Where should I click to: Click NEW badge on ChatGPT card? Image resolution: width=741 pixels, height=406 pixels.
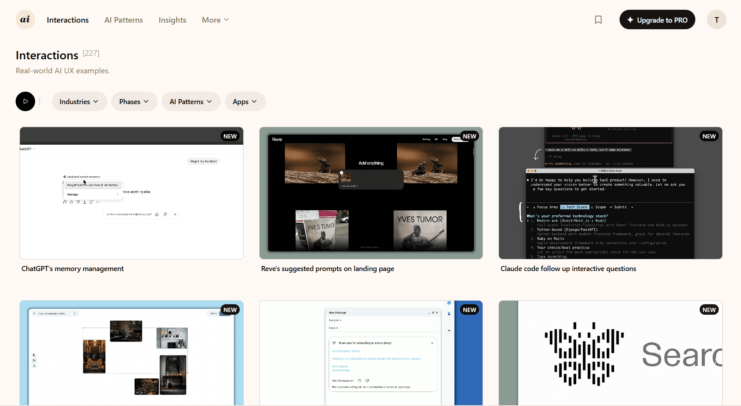point(230,136)
